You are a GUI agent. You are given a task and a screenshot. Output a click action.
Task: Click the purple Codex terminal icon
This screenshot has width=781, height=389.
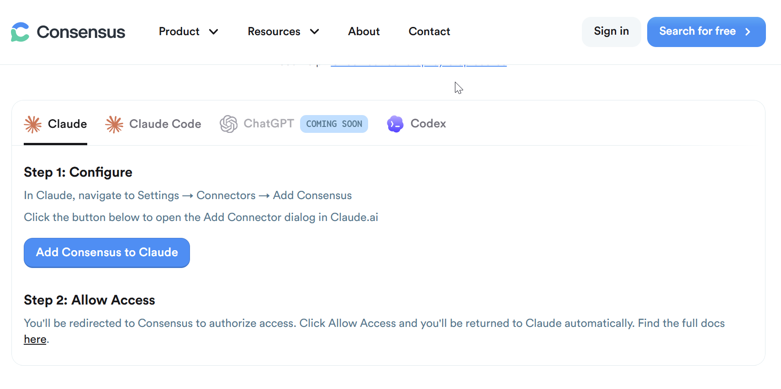coord(395,124)
